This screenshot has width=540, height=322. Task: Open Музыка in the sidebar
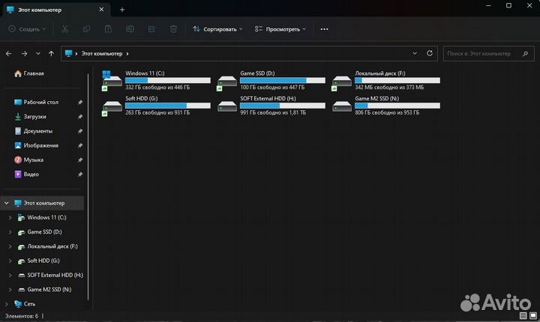[28, 160]
